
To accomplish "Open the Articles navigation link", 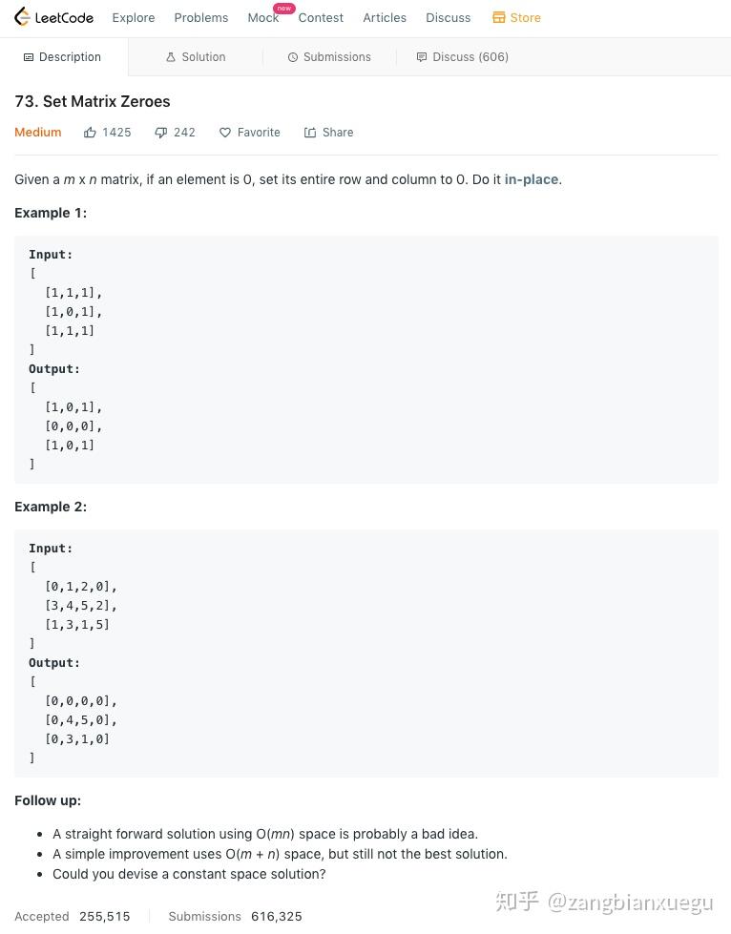I will (385, 17).
